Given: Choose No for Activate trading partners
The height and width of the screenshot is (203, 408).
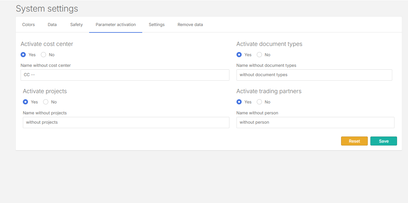Looking at the screenshot, I should pos(259,102).
